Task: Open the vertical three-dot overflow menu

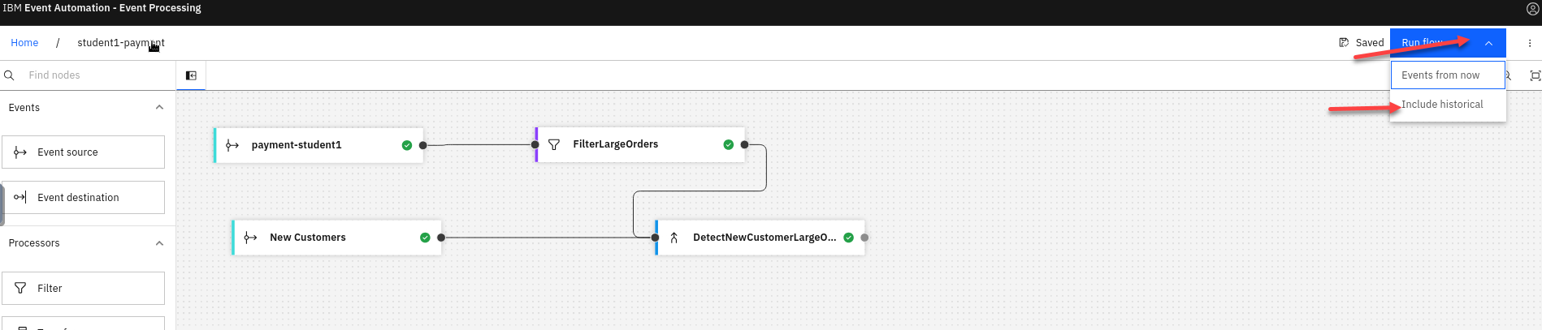Action: (x=1530, y=43)
